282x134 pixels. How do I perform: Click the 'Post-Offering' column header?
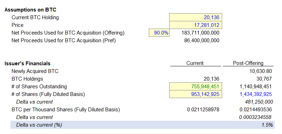(248, 63)
